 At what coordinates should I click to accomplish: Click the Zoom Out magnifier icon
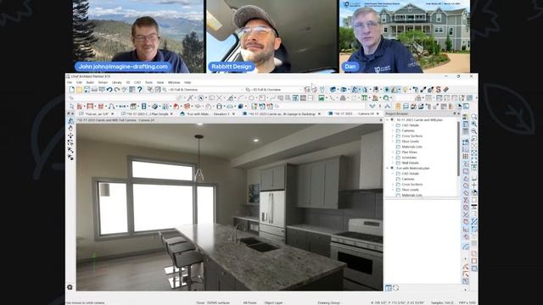click(473, 131)
